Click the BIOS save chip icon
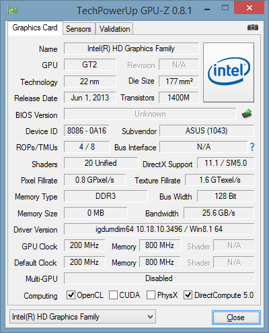 (x=247, y=114)
